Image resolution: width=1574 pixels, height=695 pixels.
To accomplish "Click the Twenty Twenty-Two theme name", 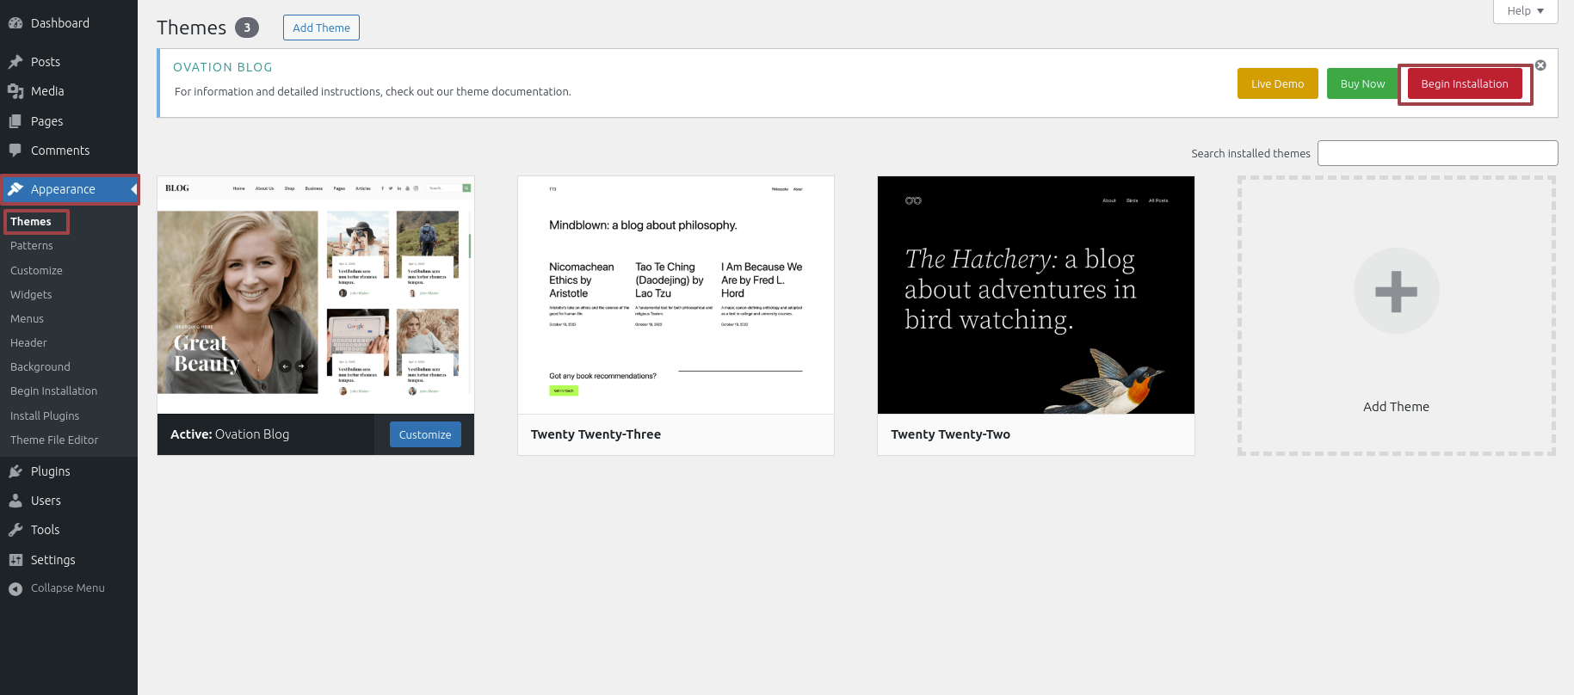I will (x=950, y=434).
